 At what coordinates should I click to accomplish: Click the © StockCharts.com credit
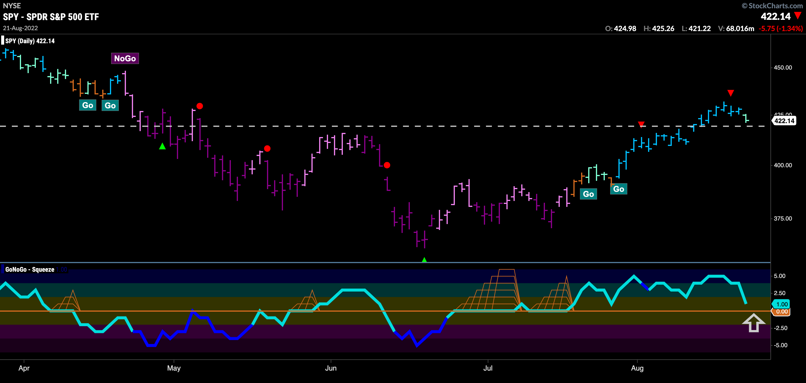(x=772, y=6)
